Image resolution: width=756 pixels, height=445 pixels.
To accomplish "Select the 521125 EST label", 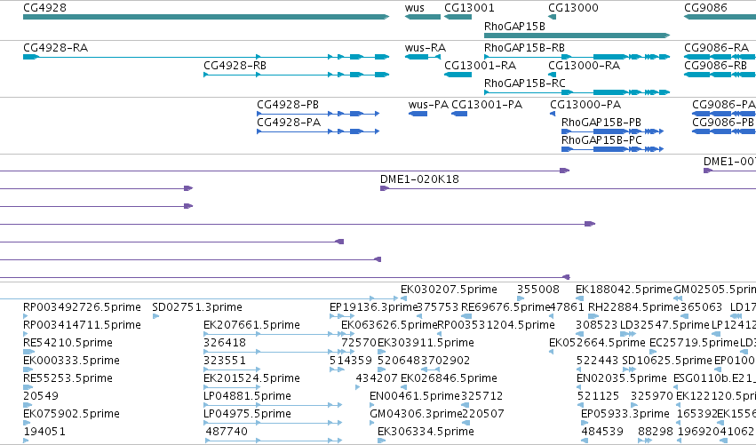I will pos(599,396).
